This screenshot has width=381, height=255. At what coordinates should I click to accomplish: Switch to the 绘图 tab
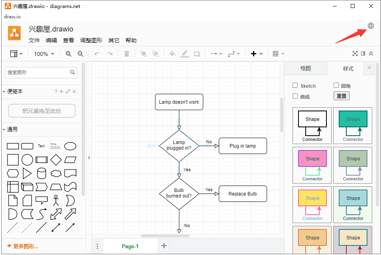(x=306, y=69)
